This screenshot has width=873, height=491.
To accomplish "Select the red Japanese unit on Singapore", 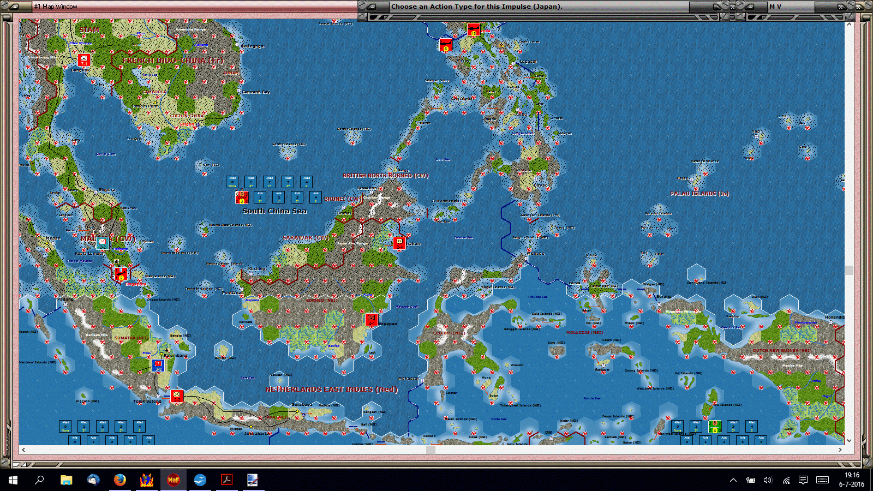I will click(x=121, y=273).
